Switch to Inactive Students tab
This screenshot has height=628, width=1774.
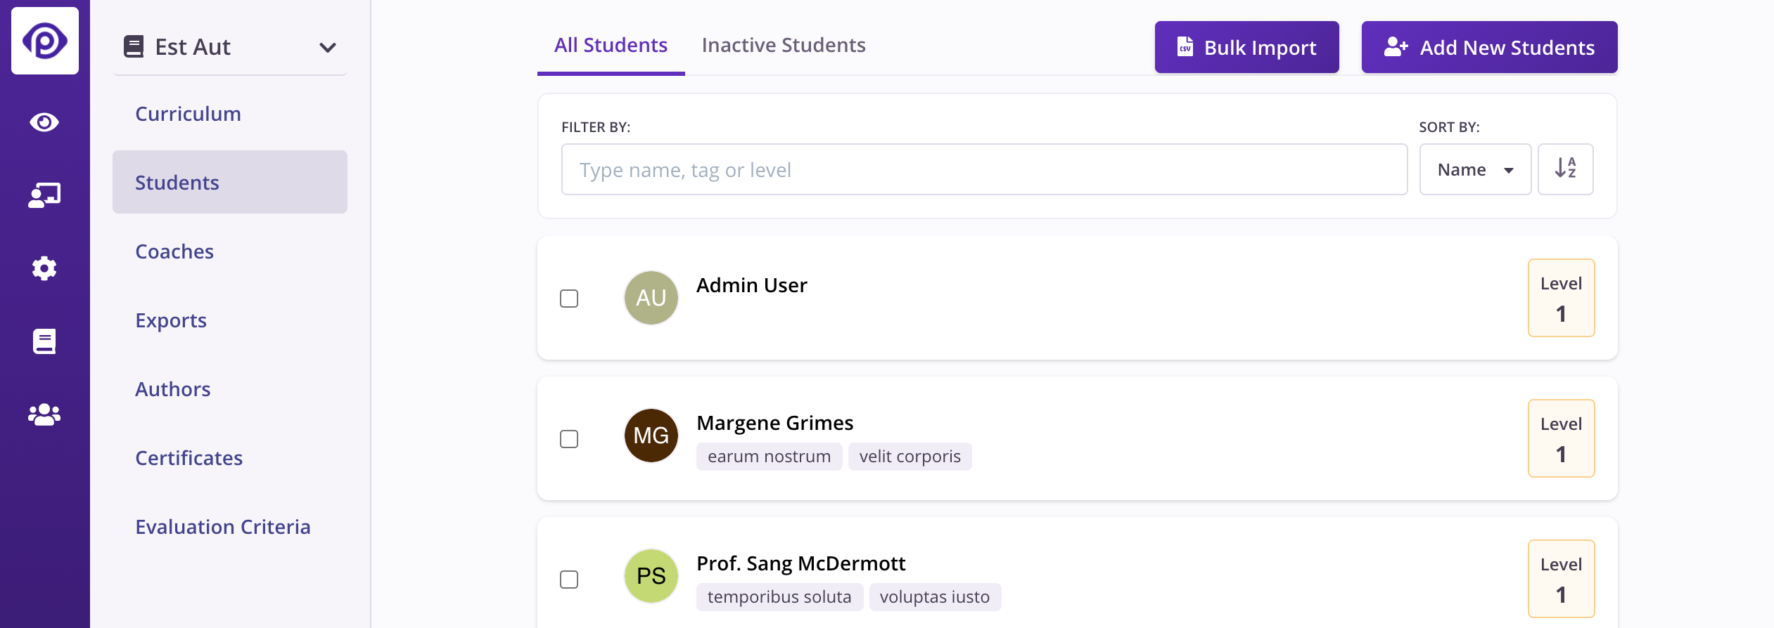[784, 46]
